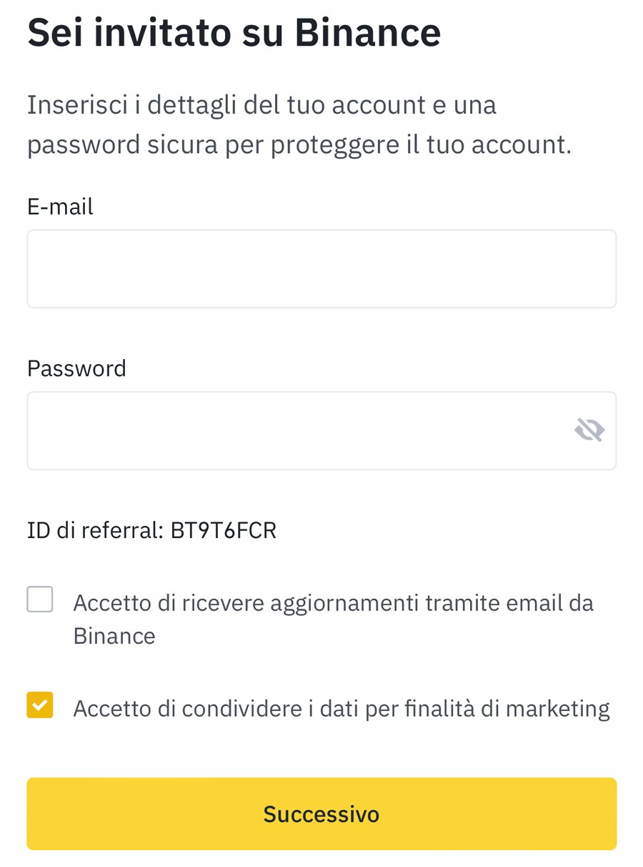Click the 'ID di referral' label text
Viewport: 643px width, 867px height.
coord(96,530)
